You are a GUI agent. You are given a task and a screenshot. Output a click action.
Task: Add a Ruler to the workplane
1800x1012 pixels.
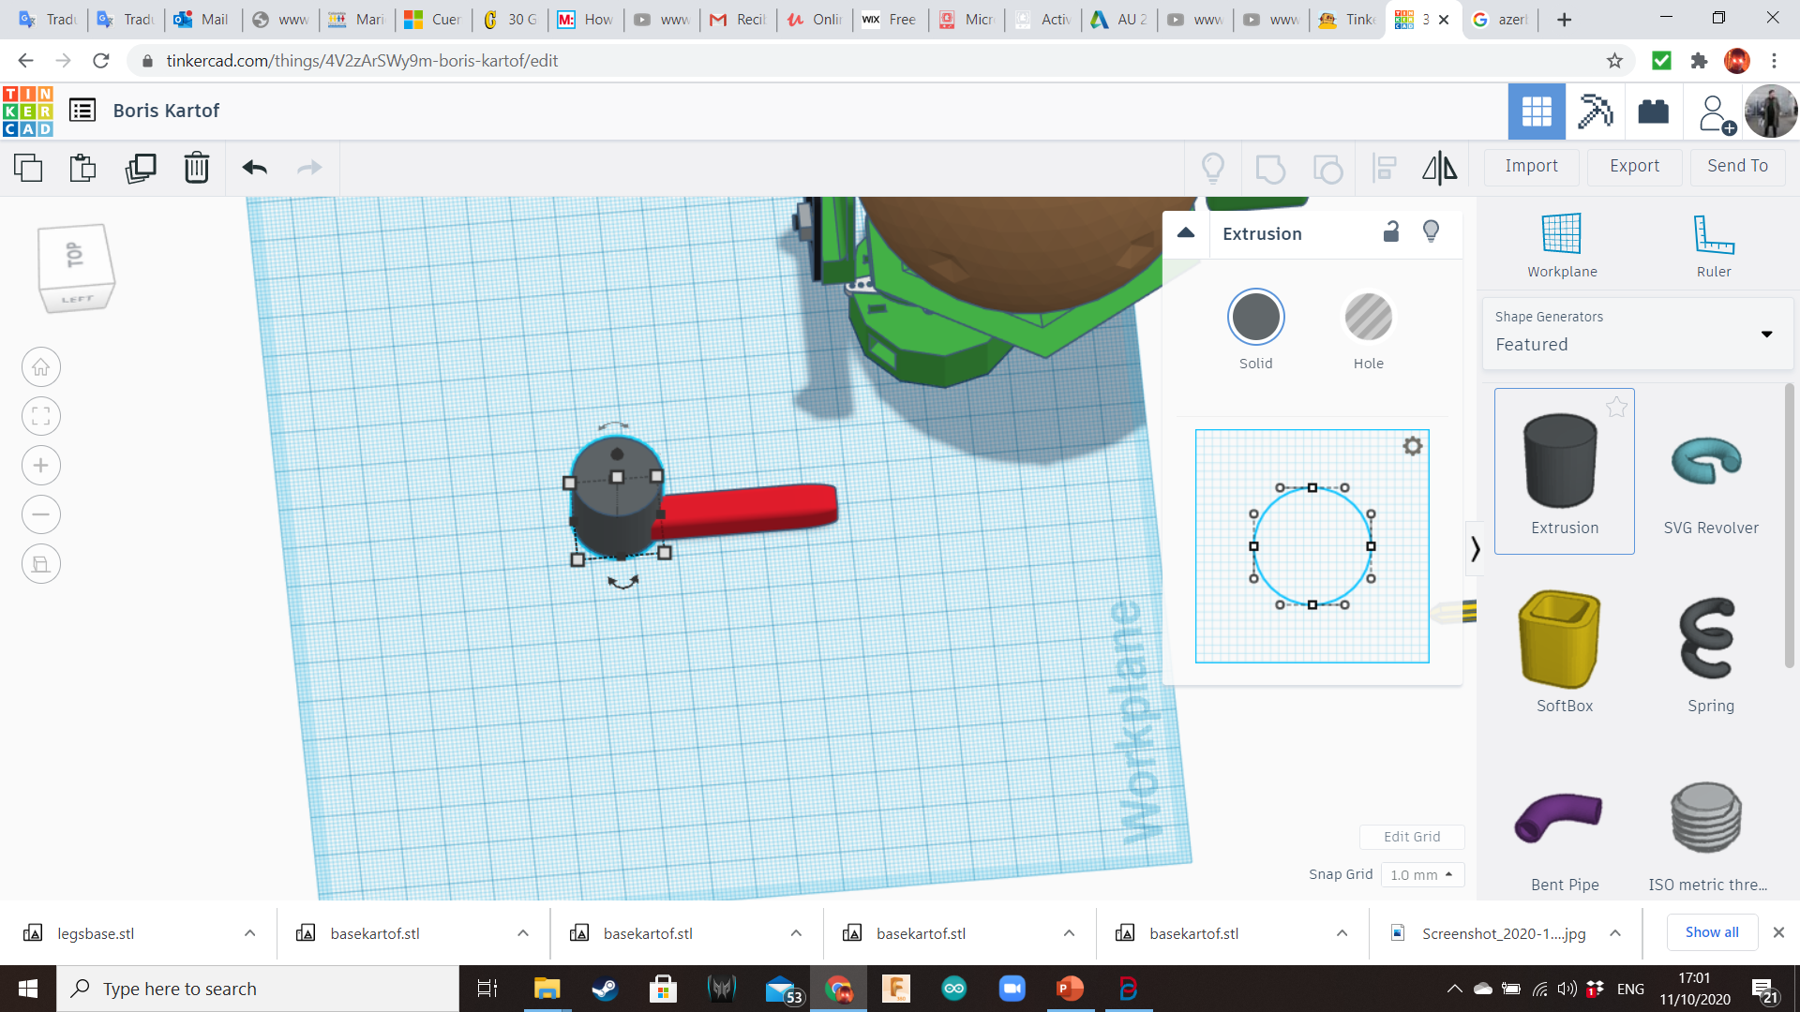(x=1714, y=244)
